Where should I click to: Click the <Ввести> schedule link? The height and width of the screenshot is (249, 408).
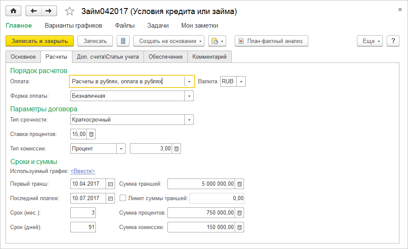(x=83, y=171)
